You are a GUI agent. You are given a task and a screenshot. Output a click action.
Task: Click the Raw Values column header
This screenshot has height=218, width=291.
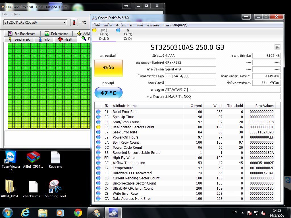[260, 106]
